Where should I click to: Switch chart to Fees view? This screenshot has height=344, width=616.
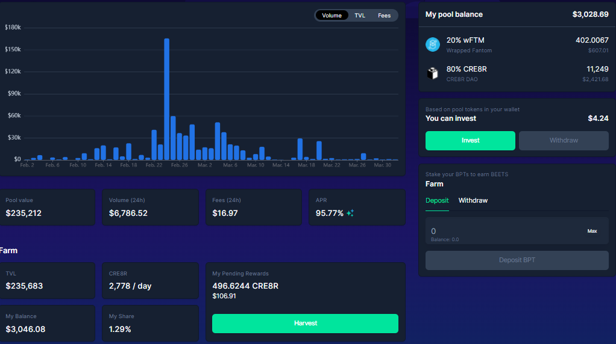tap(384, 16)
